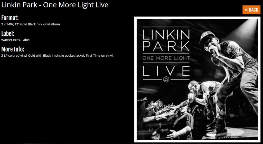Click the microphone held by capped singer
Viewport: 263px width, 144px height.
pyautogui.click(x=213, y=52)
